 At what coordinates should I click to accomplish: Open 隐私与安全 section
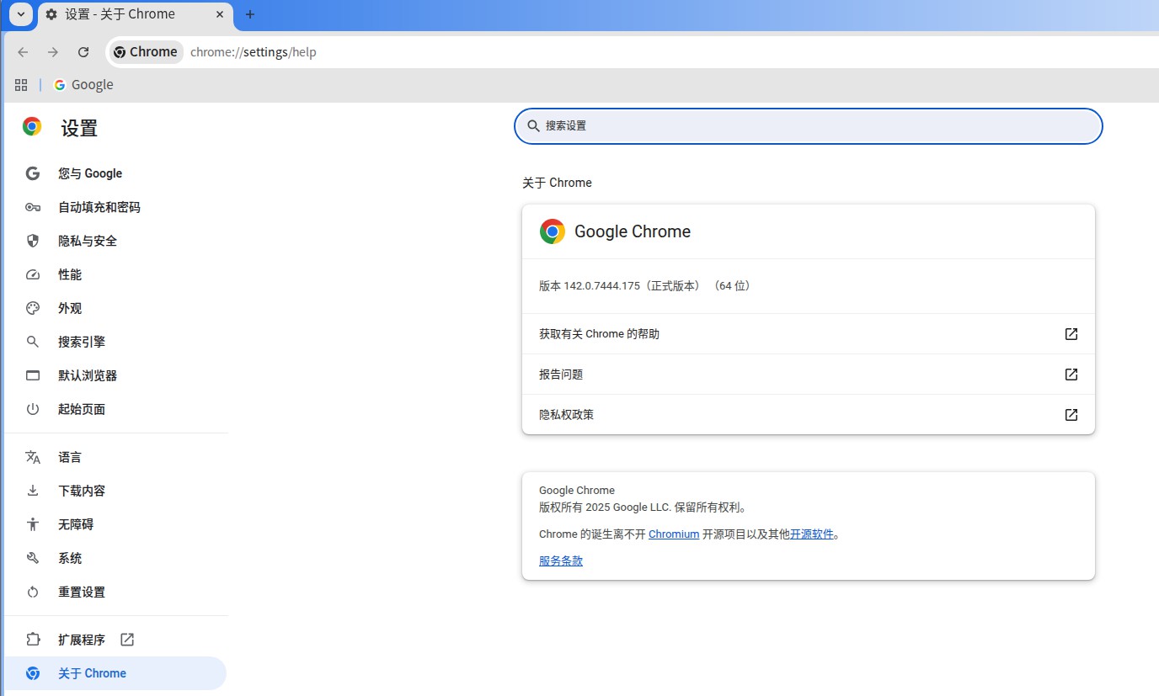(x=115, y=241)
